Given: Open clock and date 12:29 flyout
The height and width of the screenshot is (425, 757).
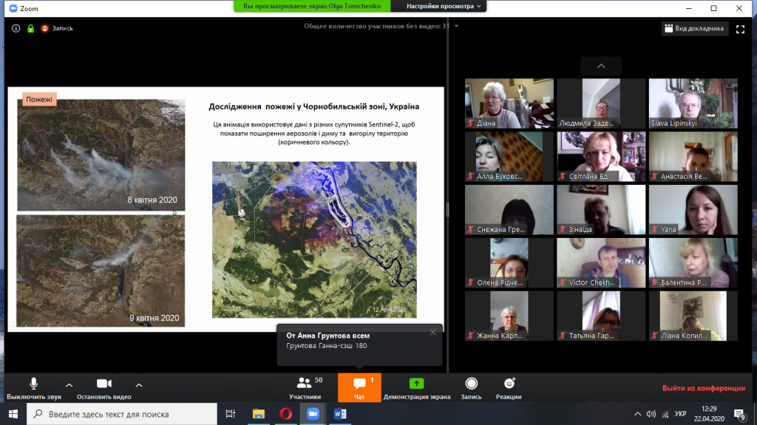Looking at the screenshot, I should (709, 414).
